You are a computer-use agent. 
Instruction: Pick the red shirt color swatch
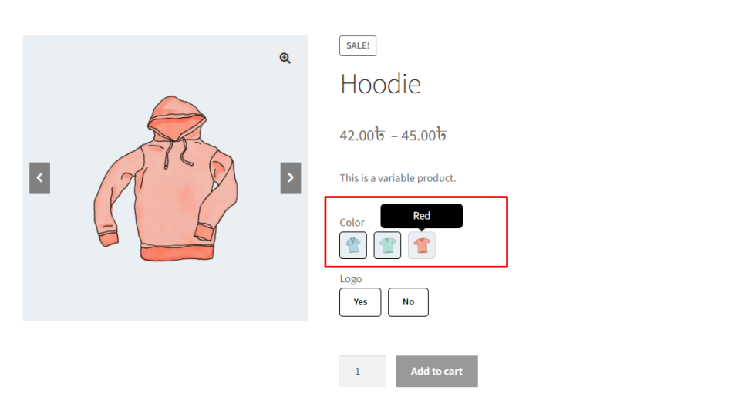422,245
